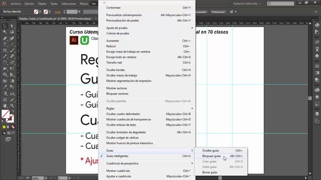Toggle Guías inteligentes checkmark entry
Screen dimensions: 321x180
(147, 156)
